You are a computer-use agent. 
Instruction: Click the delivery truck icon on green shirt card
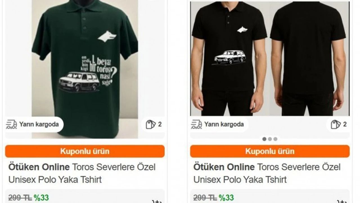(12, 124)
